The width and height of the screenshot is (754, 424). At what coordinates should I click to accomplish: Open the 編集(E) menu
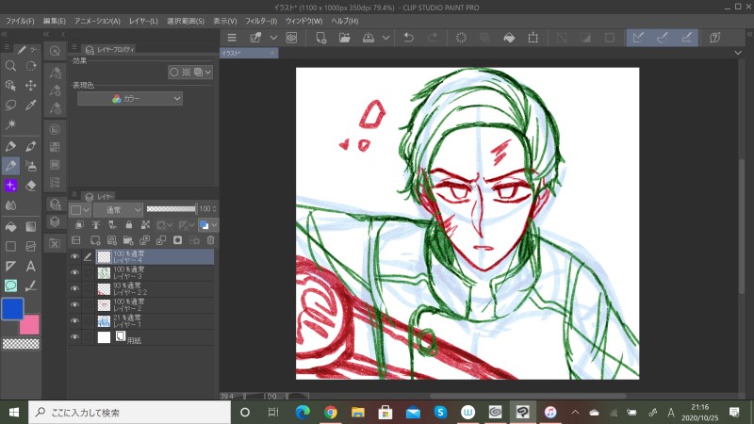[x=55, y=21]
